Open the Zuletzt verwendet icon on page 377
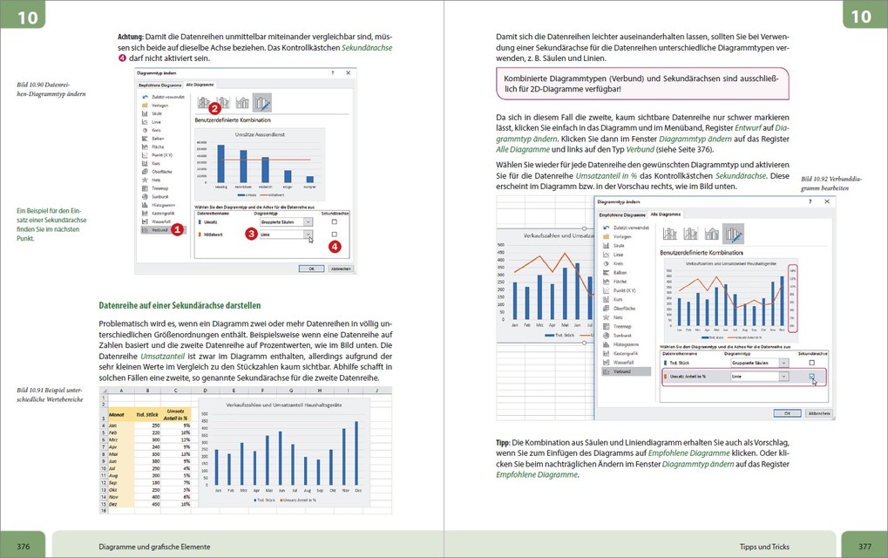The width and height of the screenshot is (888, 558). (x=607, y=226)
